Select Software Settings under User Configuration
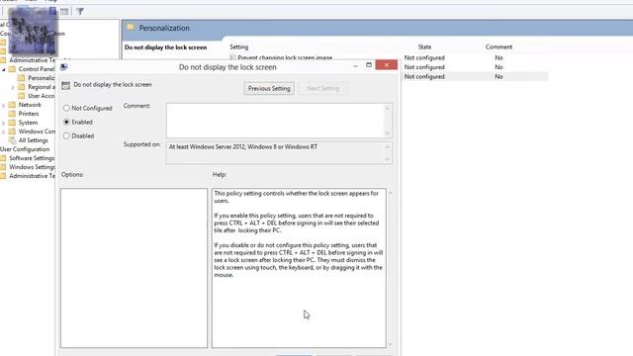Image resolution: width=633 pixels, height=356 pixels. pyautogui.click(x=32, y=158)
